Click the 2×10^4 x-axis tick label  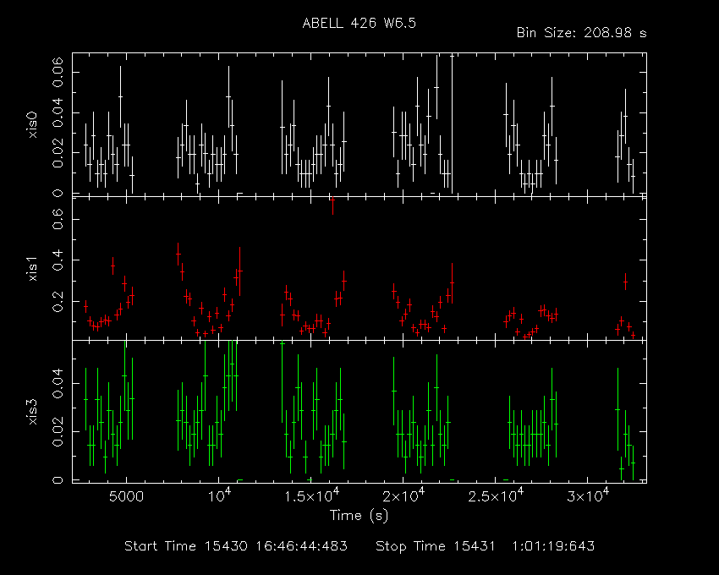405,496
